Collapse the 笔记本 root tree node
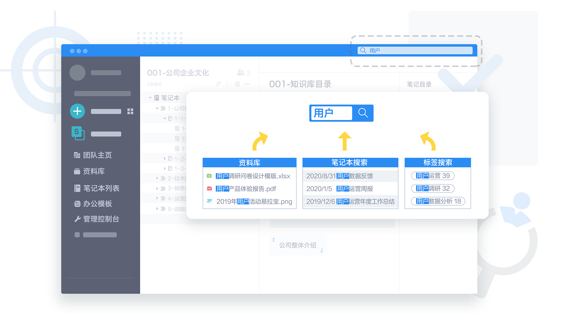This screenshot has height=314, width=587. click(x=150, y=98)
